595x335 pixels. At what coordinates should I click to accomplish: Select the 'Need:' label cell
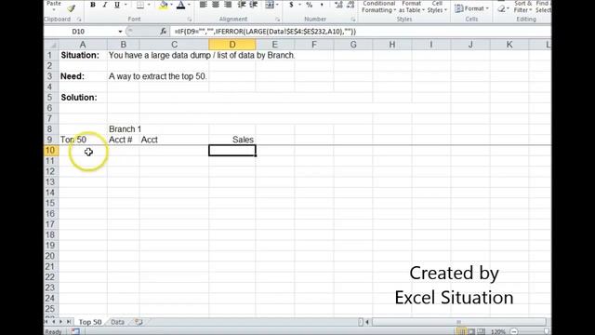[83, 76]
